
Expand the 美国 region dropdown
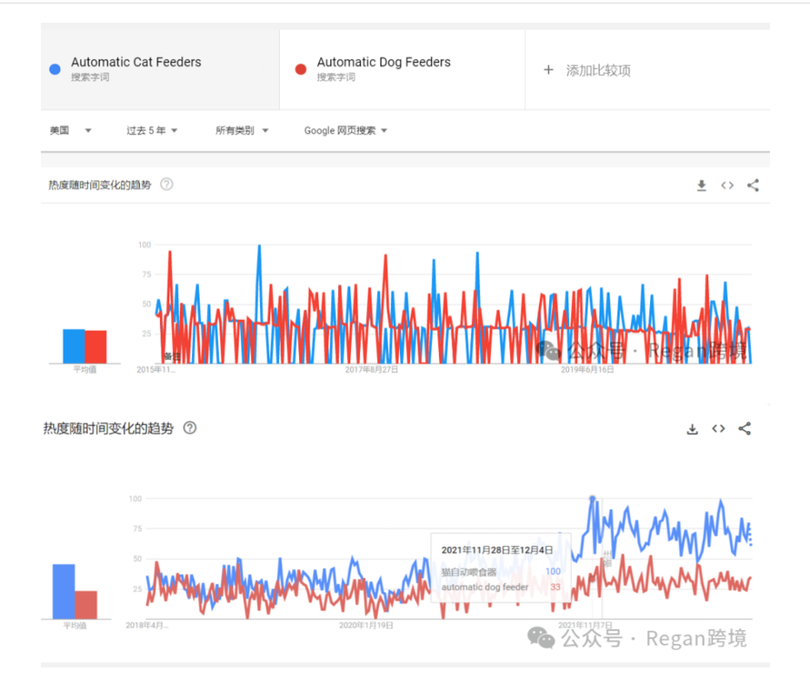coord(70,130)
